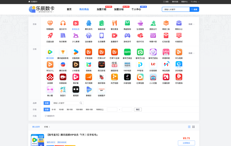Screen dimensions: 231x146
Task: Switch to list view layout
Action: 189,127
